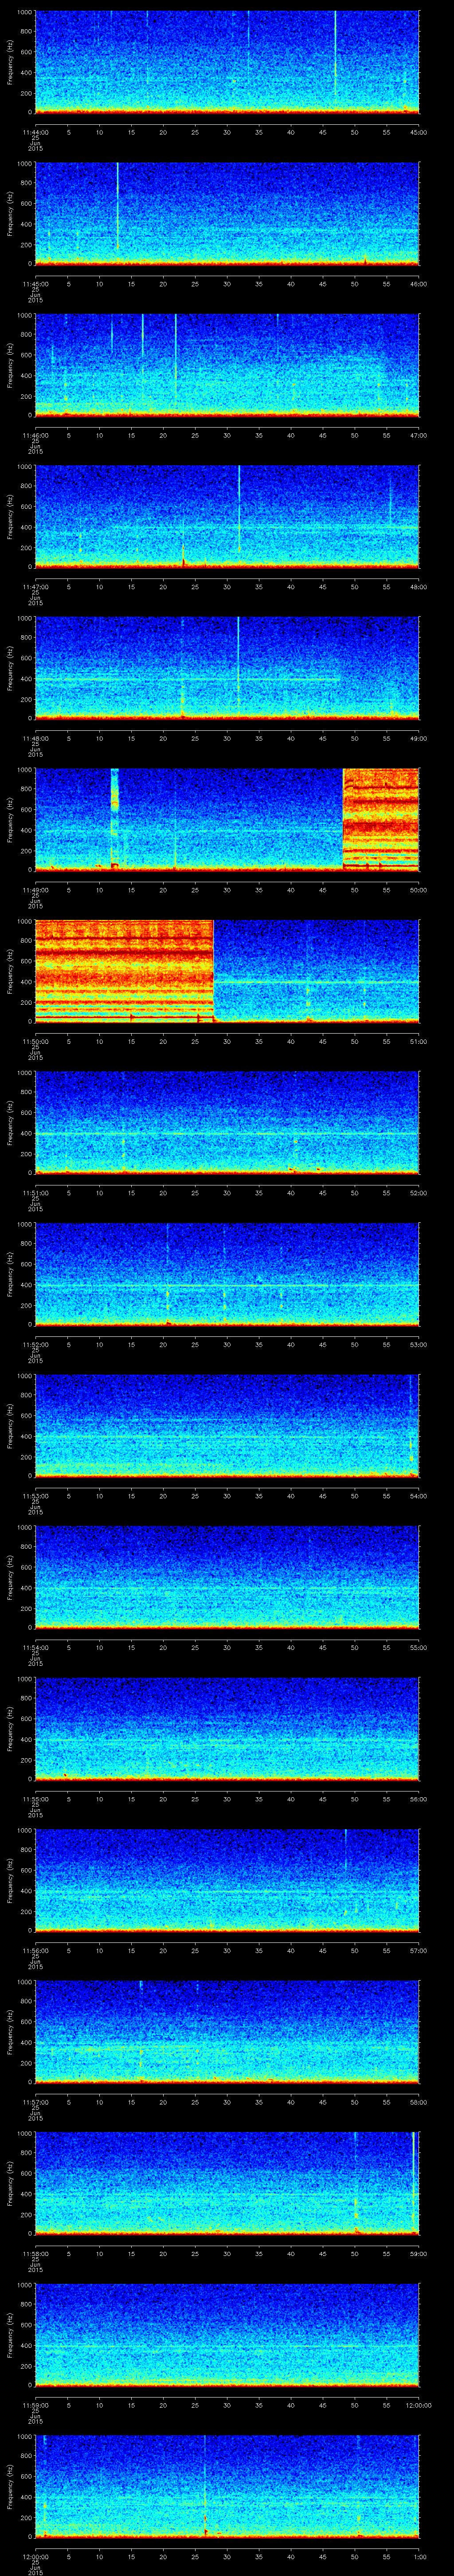Click the 11:44:00 time axis label
The image size is (454, 2576).
(x=35, y=132)
